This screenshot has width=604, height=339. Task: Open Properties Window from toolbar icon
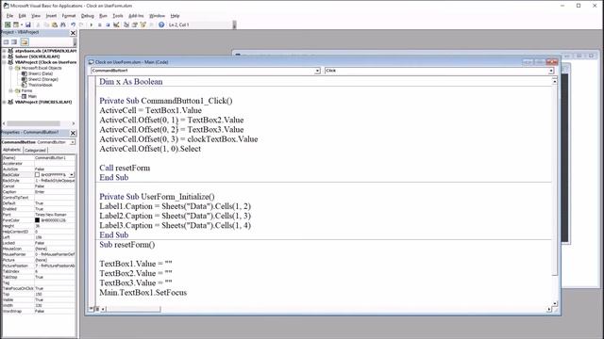pyautogui.click(x=135, y=24)
